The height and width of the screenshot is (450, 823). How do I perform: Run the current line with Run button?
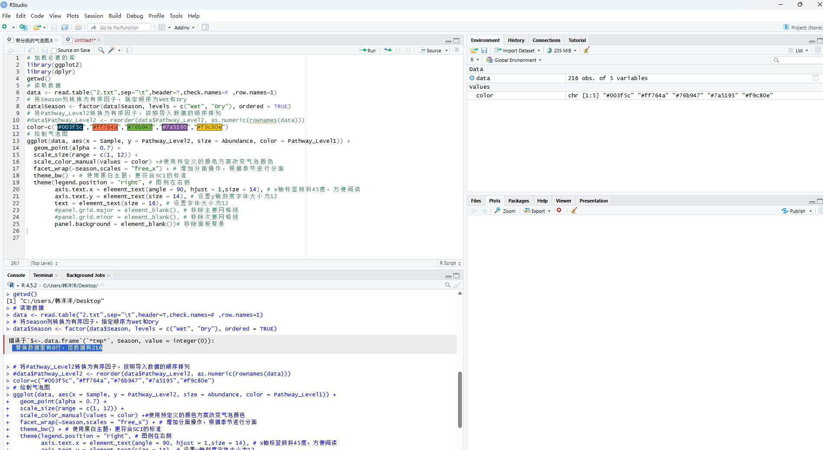[x=367, y=50]
